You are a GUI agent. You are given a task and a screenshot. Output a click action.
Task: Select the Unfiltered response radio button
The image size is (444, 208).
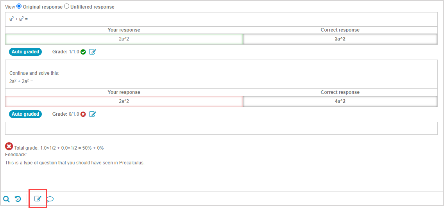click(66, 7)
